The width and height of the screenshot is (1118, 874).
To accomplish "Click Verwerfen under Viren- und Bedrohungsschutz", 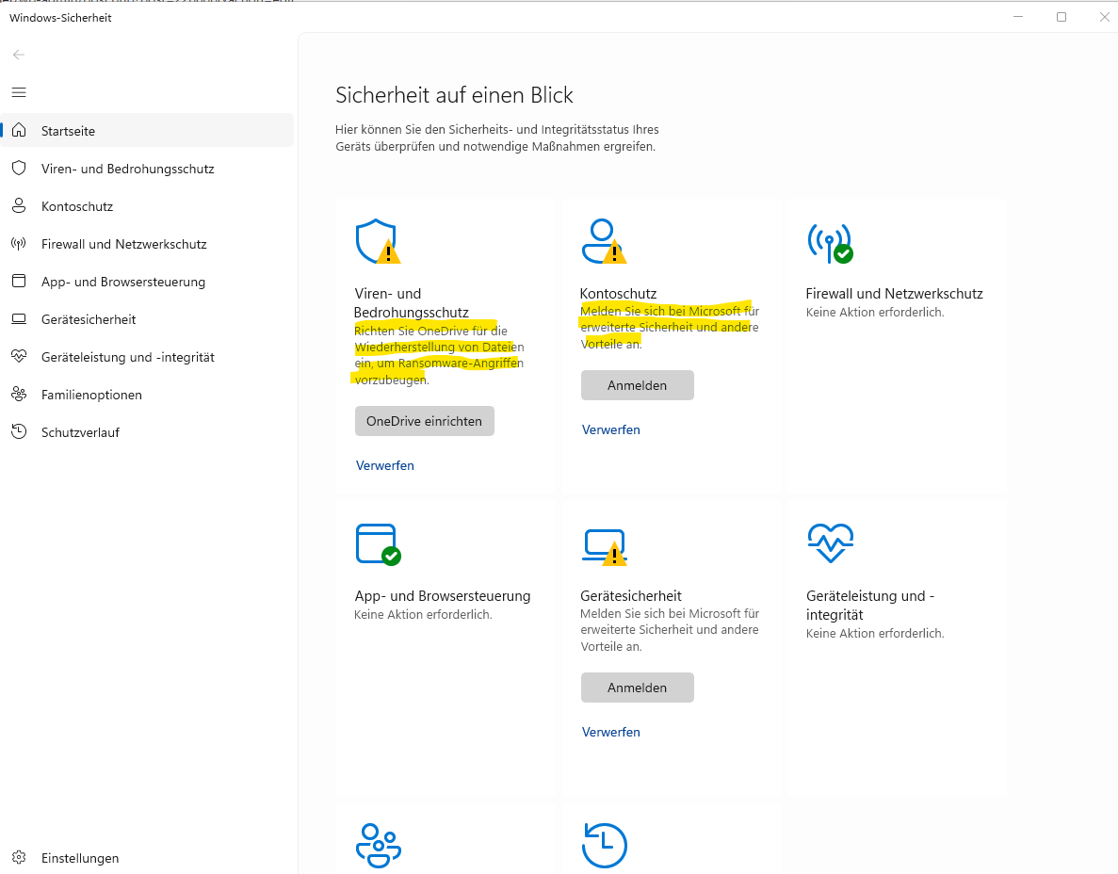I will (x=384, y=465).
